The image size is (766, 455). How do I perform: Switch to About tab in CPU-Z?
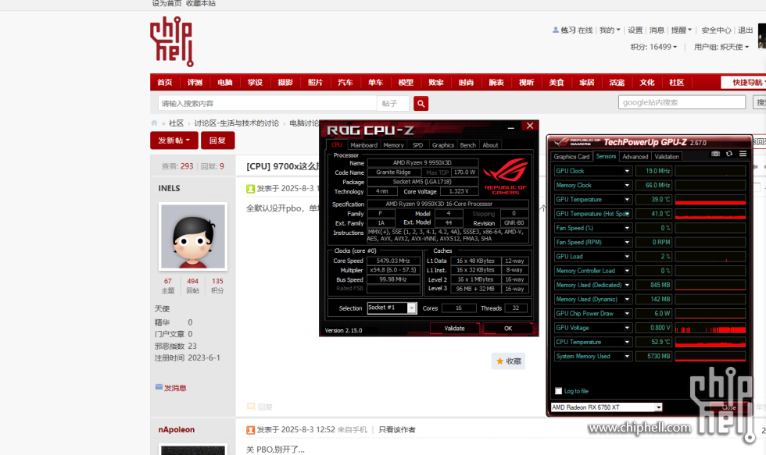(490, 145)
